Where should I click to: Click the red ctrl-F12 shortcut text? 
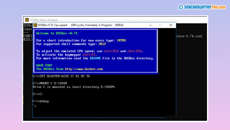(x=135, y=51)
